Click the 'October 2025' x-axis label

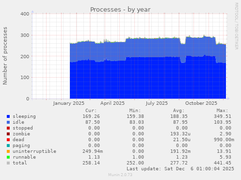[x=201, y=103]
